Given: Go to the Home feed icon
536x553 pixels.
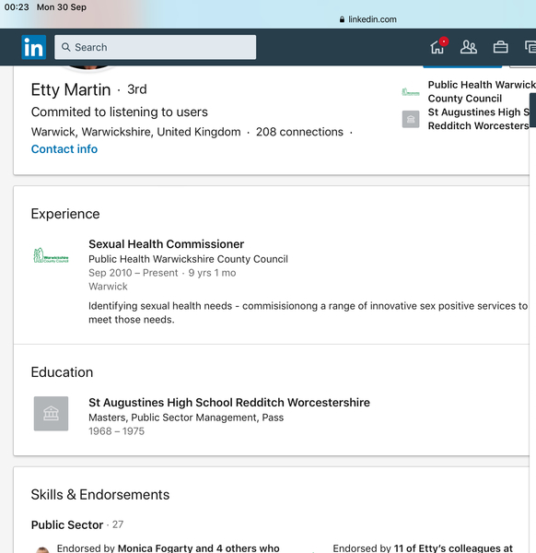Looking at the screenshot, I should [438, 46].
